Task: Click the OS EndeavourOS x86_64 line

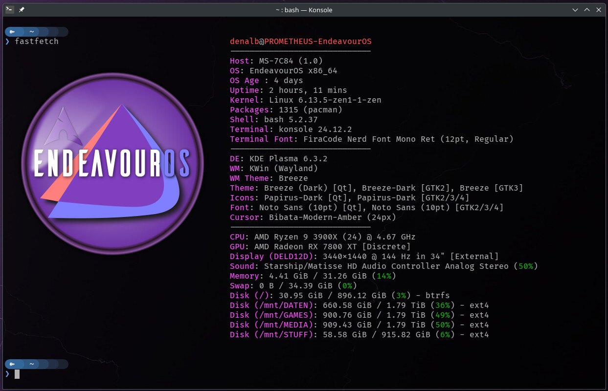Action: pyautogui.click(x=284, y=71)
